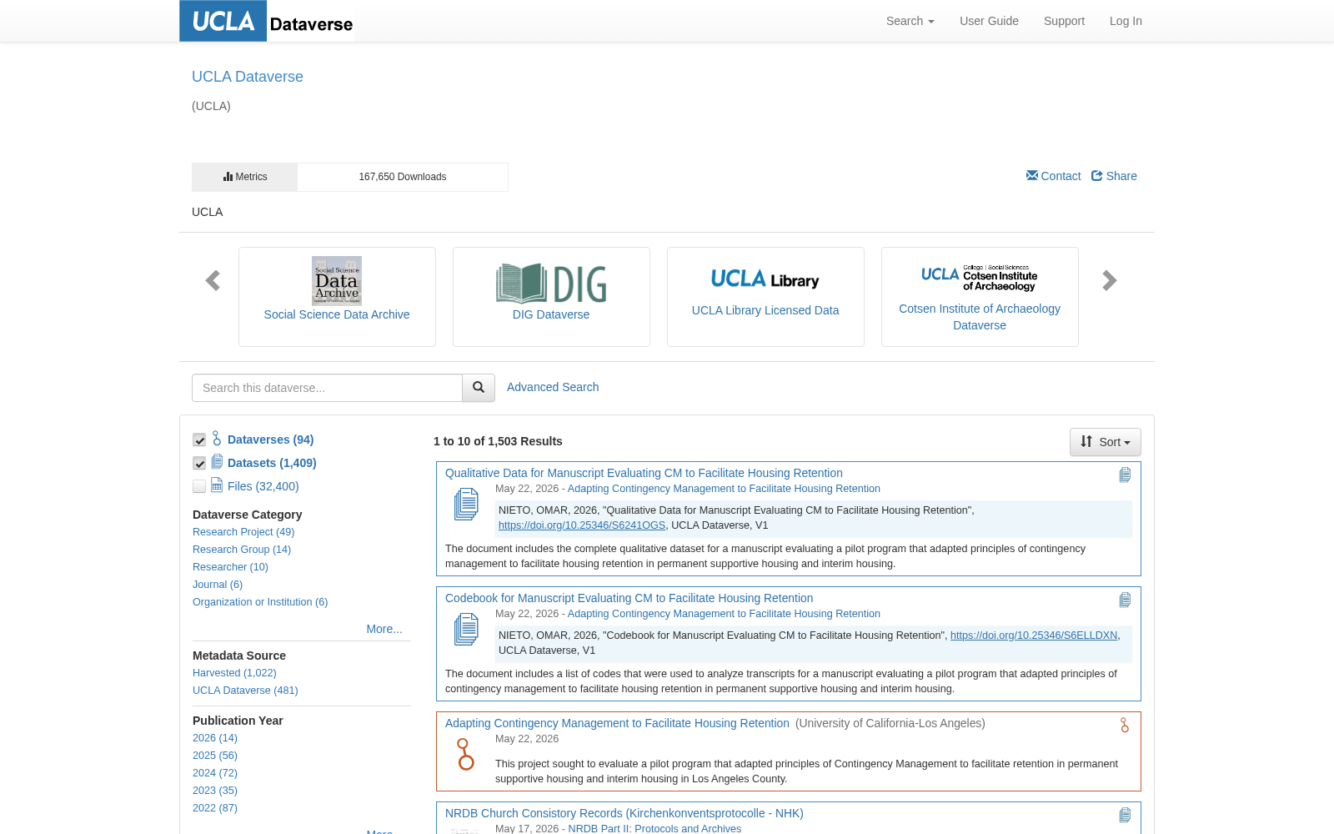Click the UCLA Dataverse heading link
Image resolution: width=1334 pixels, height=834 pixels.
pos(248,77)
